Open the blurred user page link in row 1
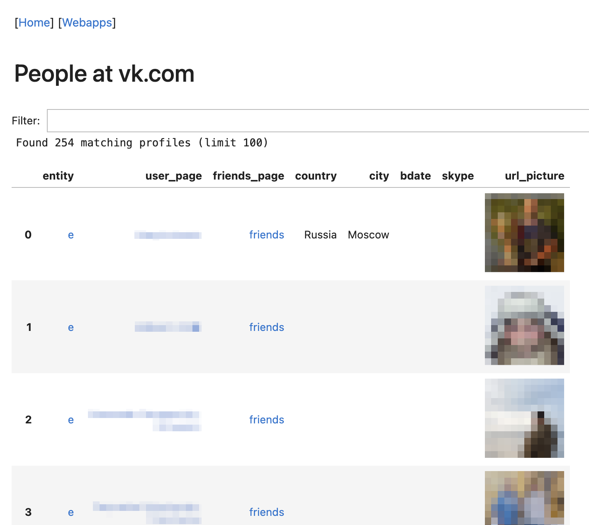589x525 pixels. coord(168,327)
